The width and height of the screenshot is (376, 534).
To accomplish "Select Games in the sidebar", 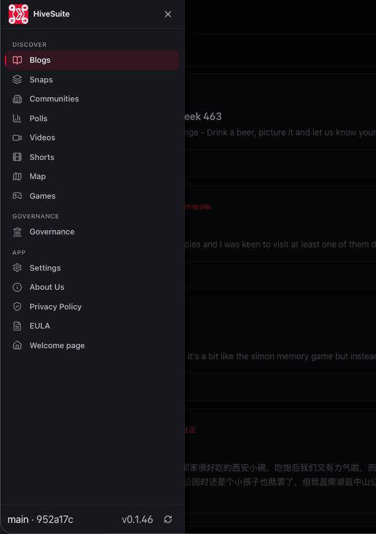I will pyautogui.click(x=92, y=196).
